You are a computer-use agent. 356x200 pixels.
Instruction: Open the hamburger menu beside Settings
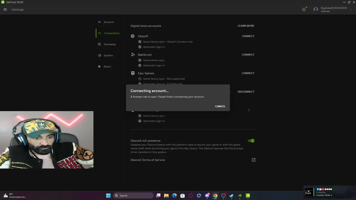[5, 9]
